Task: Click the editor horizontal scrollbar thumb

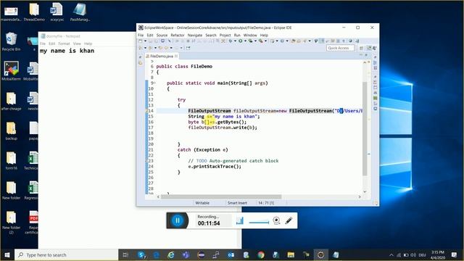Action: click(x=221, y=196)
